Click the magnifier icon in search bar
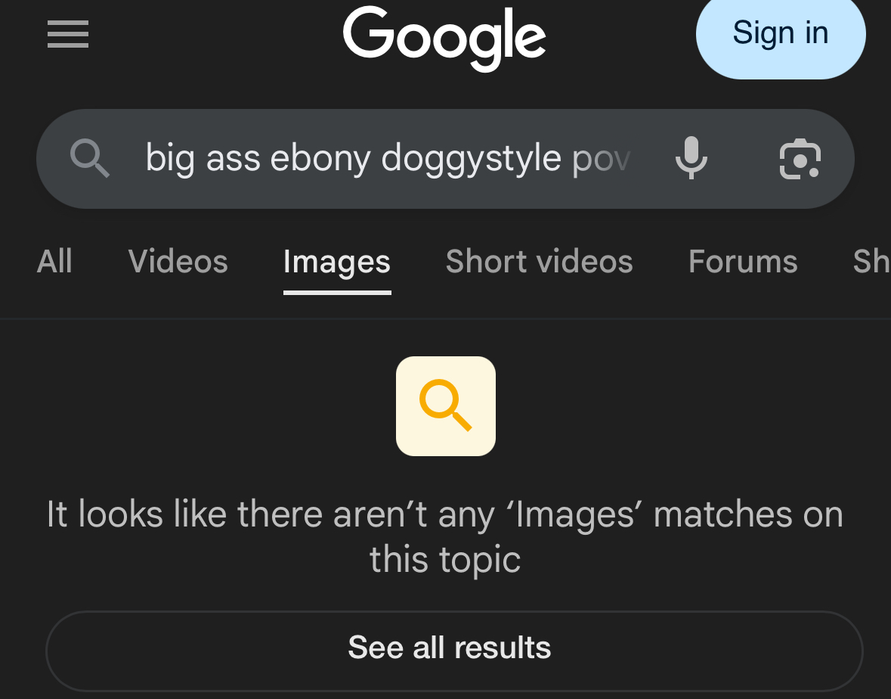The width and height of the screenshot is (891, 699). [x=90, y=159]
